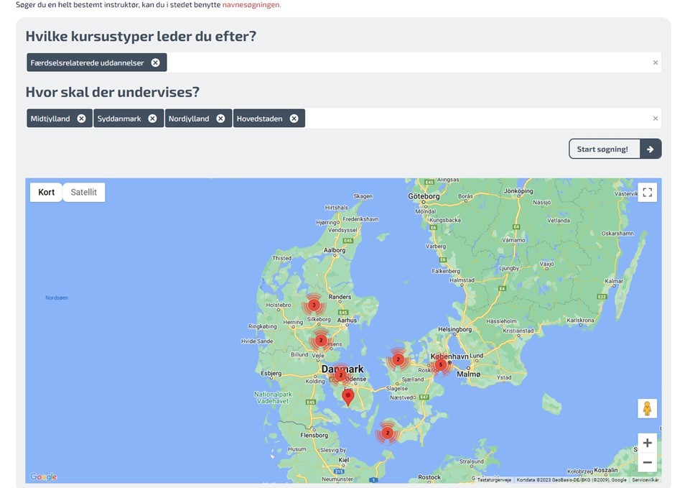This screenshot has height=488, width=690.
Task: Click the Nationalpark Vadehavet map label
Action: [x=273, y=397]
